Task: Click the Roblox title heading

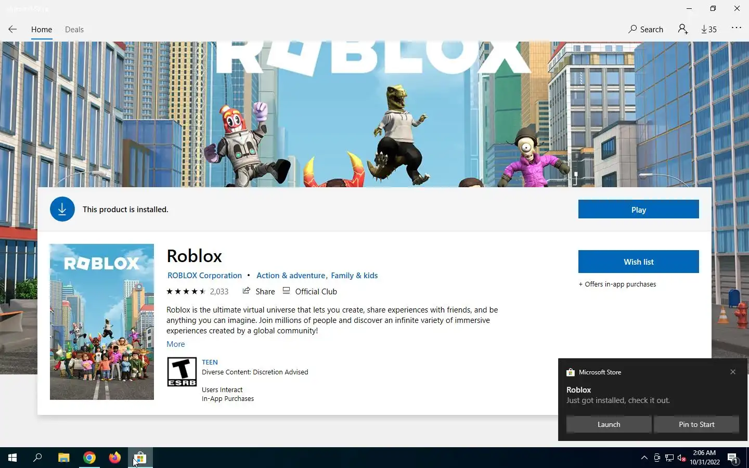Action: tap(195, 256)
